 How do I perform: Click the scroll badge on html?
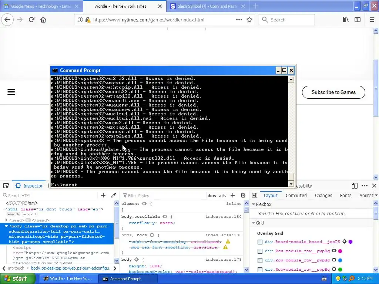(x=30, y=214)
